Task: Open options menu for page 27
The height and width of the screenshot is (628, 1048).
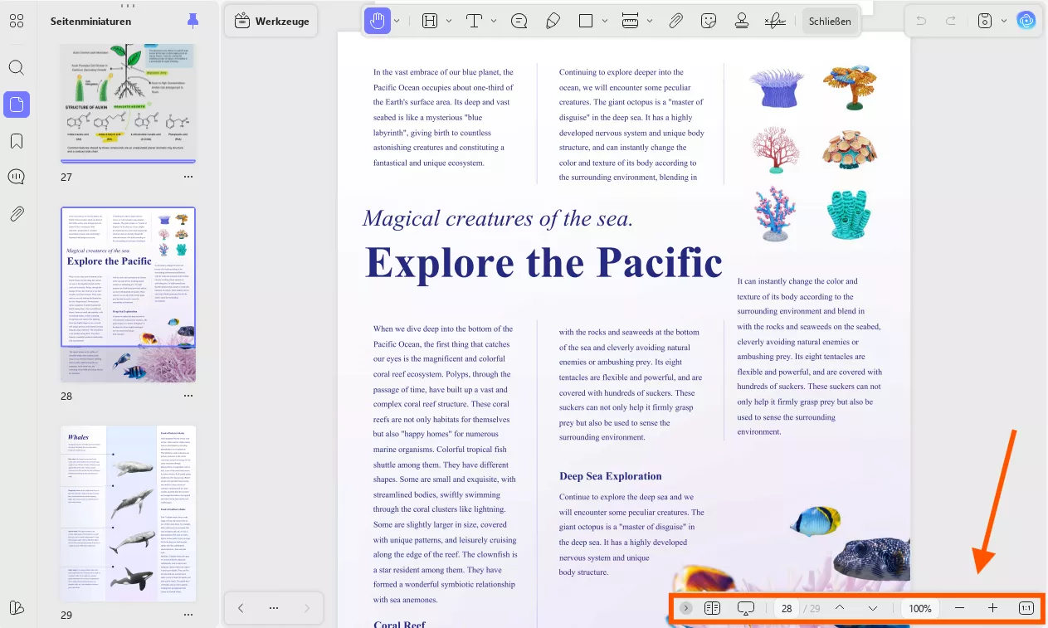Action: pos(188,177)
